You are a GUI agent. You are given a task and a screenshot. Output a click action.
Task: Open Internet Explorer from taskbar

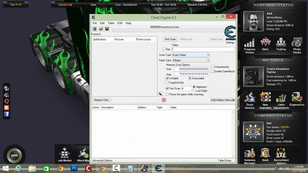pos(18,168)
